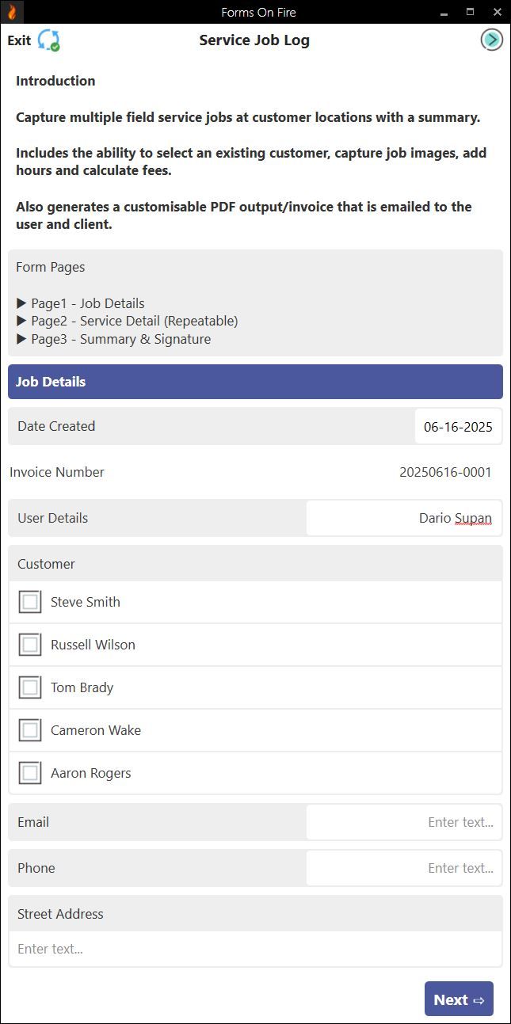Open the Date Created field
This screenshot has height=1024, width=511.
pyautogui.click(x=458, y=426)
